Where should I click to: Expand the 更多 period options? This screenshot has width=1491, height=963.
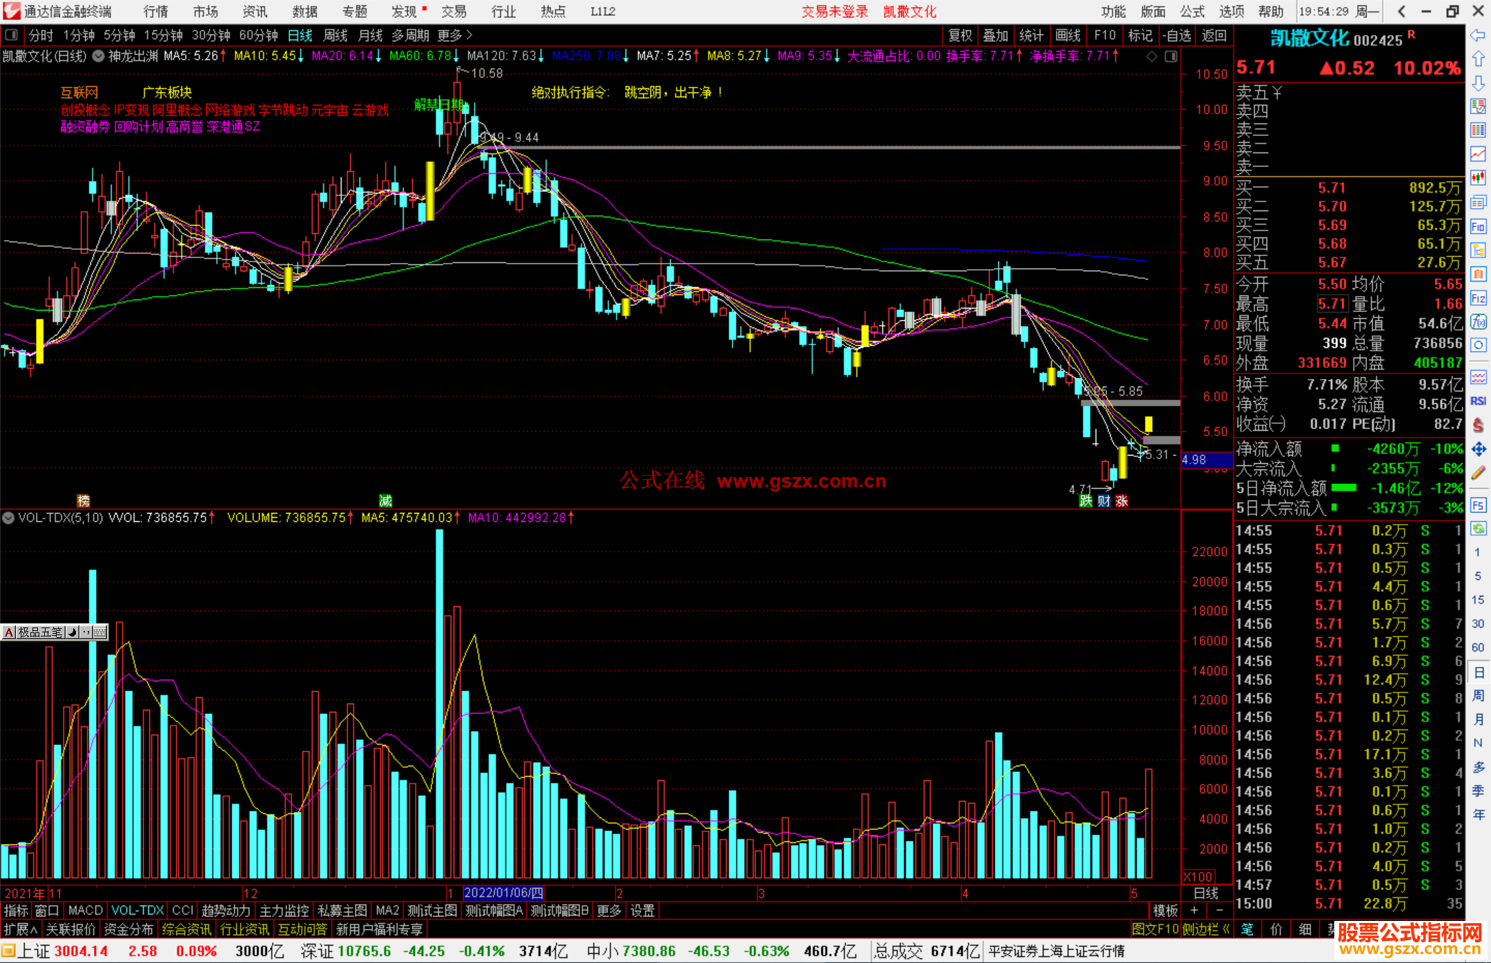455,35
